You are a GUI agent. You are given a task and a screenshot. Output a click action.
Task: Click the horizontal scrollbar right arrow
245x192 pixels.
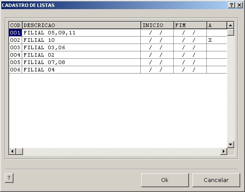pyautogui.click(x=224, y=151)
